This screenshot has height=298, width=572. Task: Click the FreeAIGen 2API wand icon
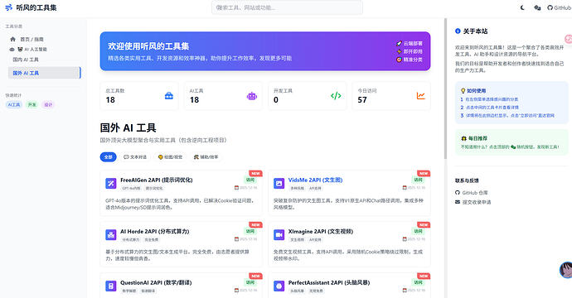pyautogui.click(x=111, y=183)
